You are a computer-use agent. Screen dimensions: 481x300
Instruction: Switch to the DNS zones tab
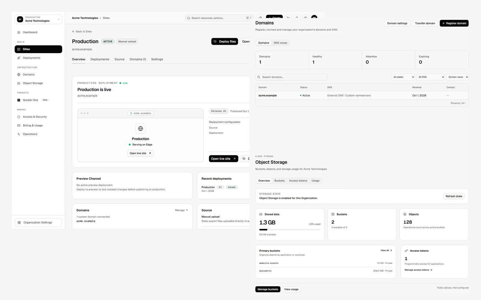tap(280, 43)
